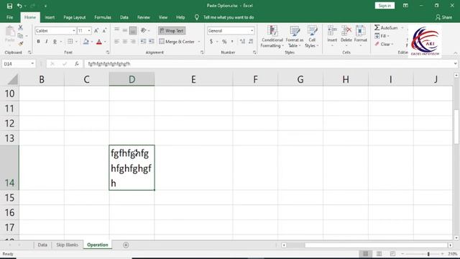The width and height of the screenshot is (460, 259).
Task: Open Conditional Formatting menu
Action: point(272,37)
